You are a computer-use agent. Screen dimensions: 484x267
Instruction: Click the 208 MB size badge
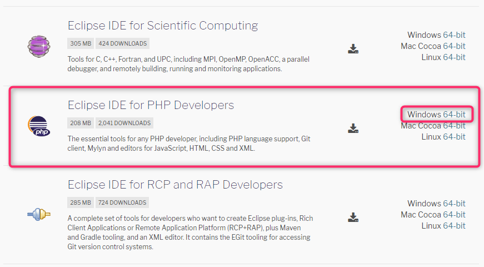pos(81,123)
